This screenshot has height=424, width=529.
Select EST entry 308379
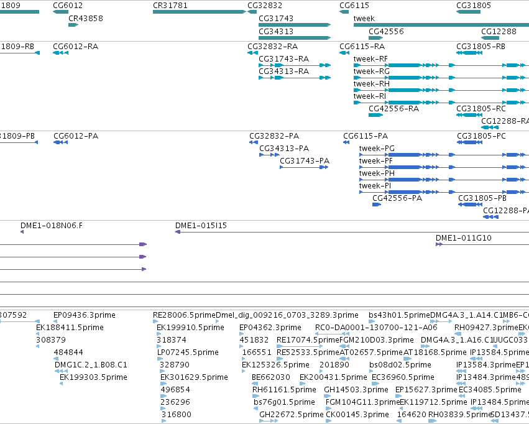[37, 346]
